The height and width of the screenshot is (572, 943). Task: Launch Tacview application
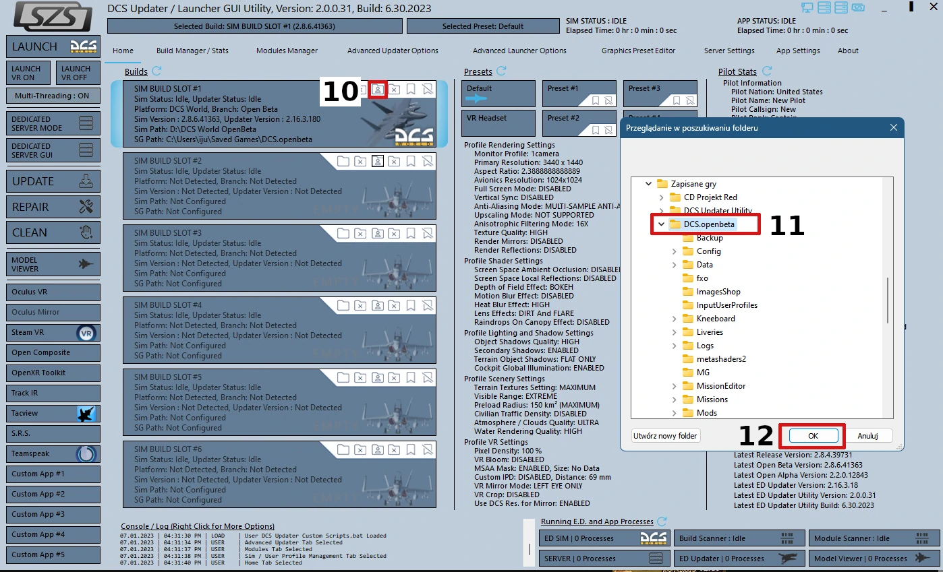pos(53,414)
